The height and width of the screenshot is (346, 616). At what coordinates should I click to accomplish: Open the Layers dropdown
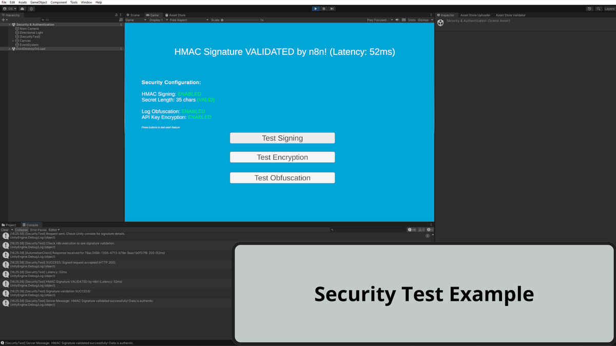tap(609, 9)
